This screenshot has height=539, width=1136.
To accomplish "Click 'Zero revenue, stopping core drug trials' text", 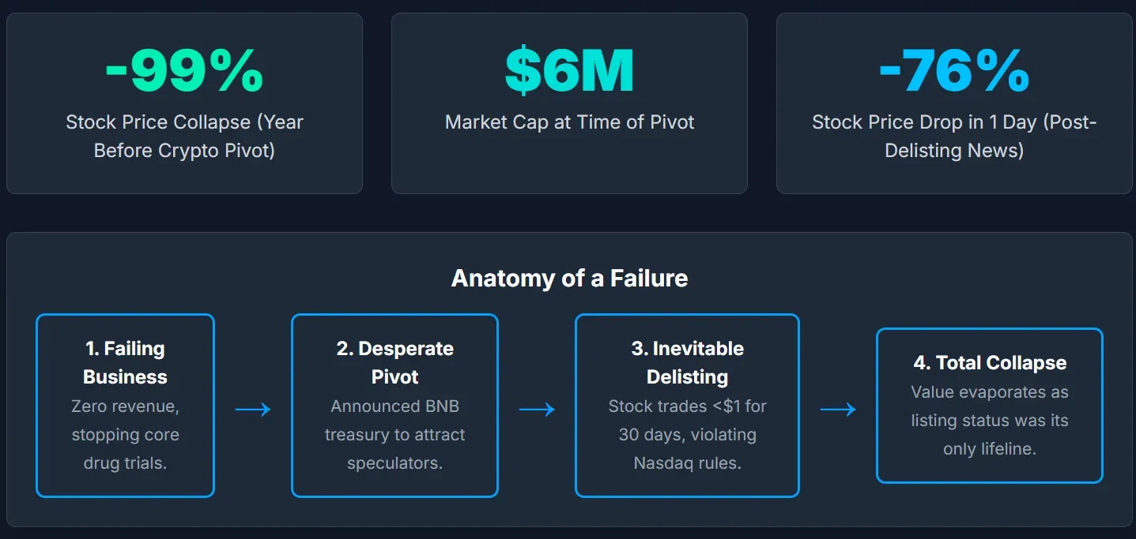I will pyautogui.click(x=125, y=435).
